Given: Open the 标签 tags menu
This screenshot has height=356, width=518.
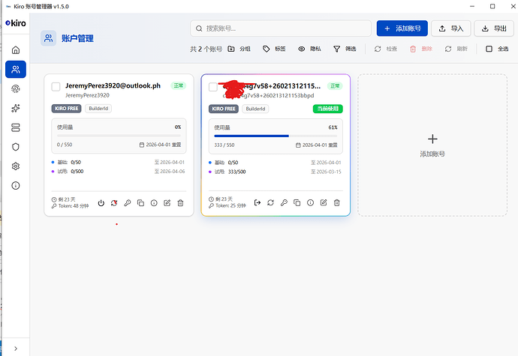Looking at the screenshot, I should point(274,49).
